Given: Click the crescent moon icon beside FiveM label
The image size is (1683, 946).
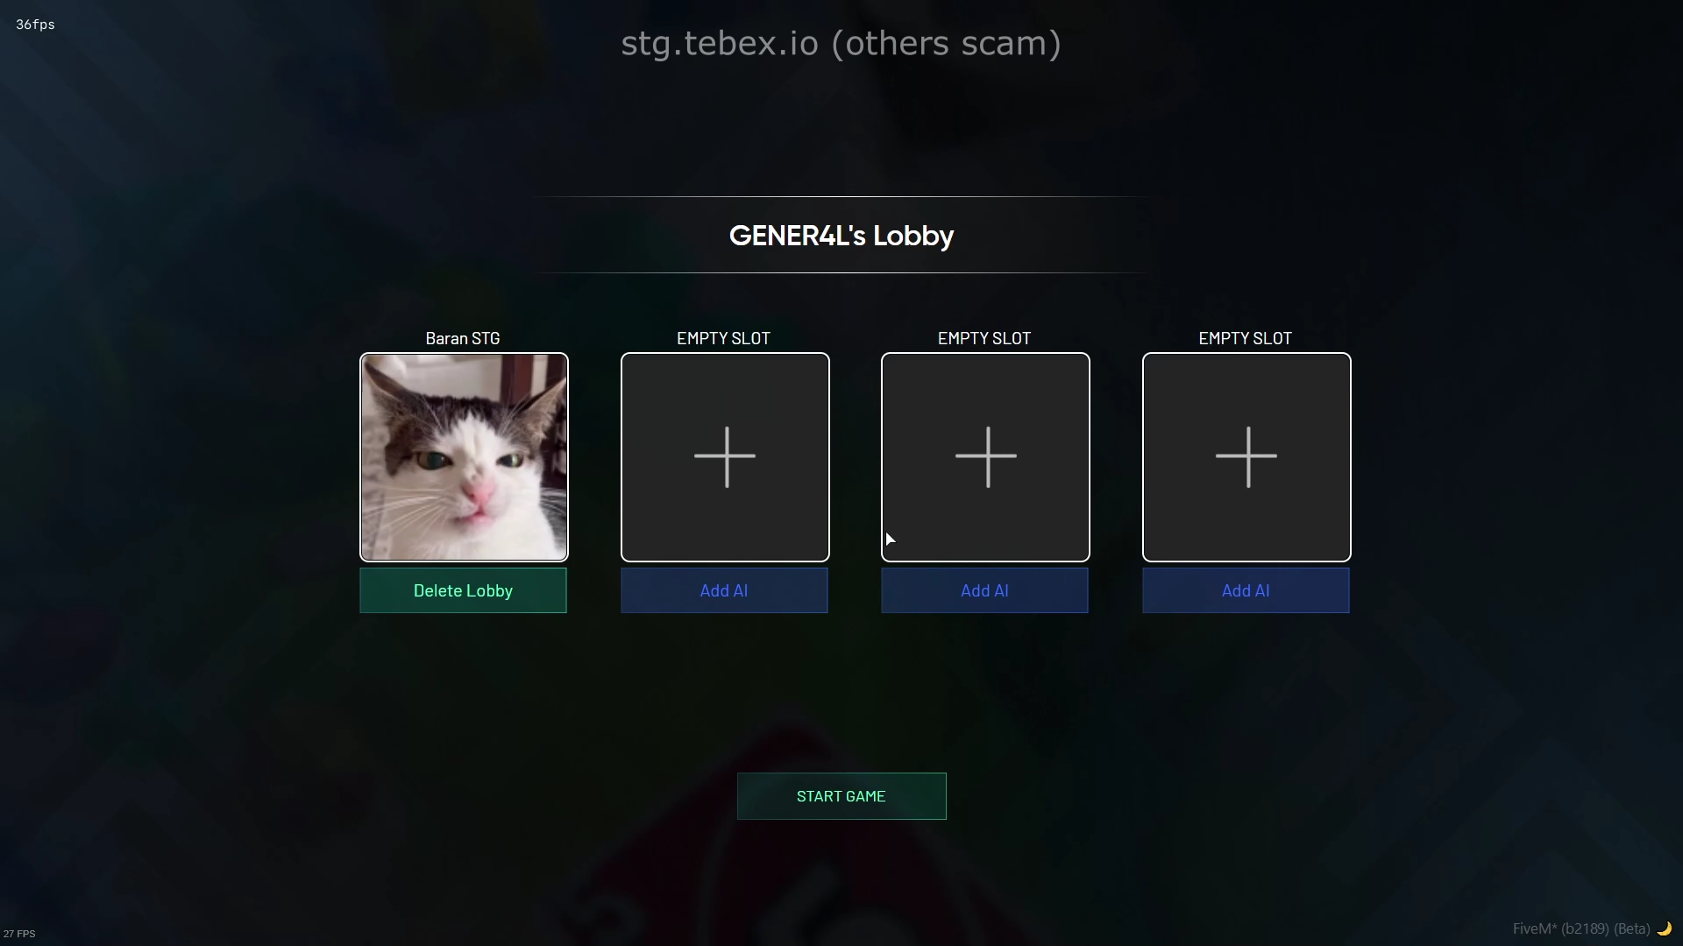Looking at the screenshot, I should 1665,928.
